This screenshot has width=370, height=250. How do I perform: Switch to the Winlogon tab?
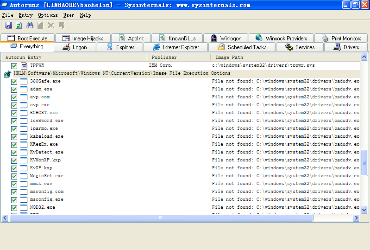pyautogui.click(x=226, y=38)
